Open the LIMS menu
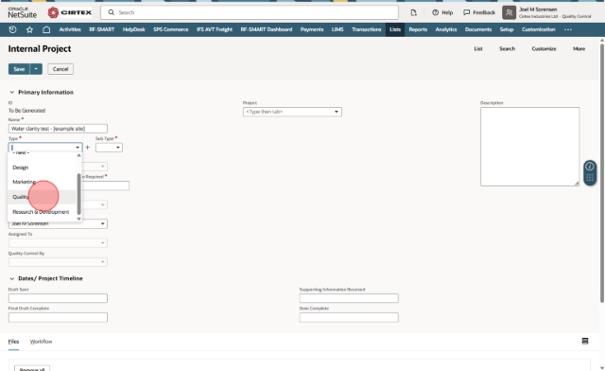Image resolution: width=605 pixels, height=371 pixels. [337, 29]
